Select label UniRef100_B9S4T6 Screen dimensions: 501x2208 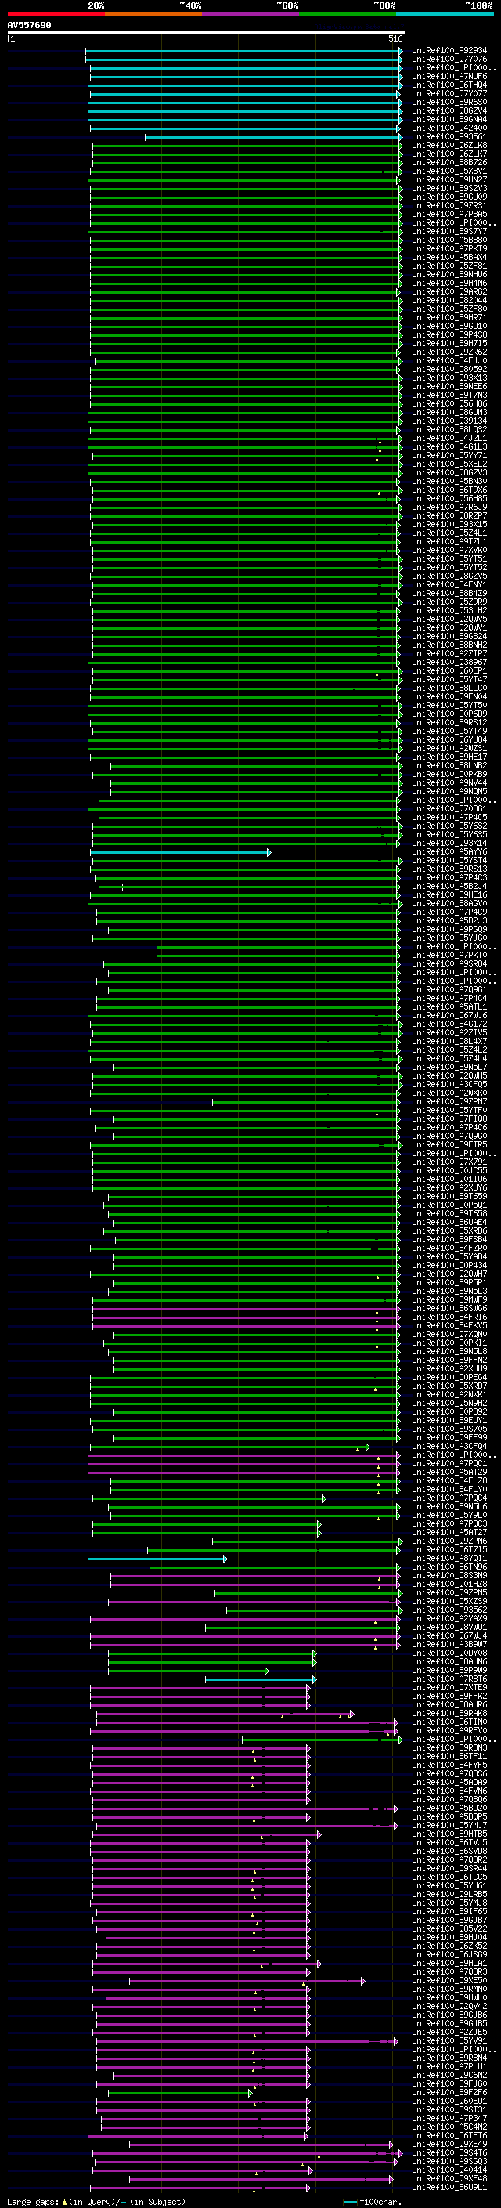tap(449, 2154)
